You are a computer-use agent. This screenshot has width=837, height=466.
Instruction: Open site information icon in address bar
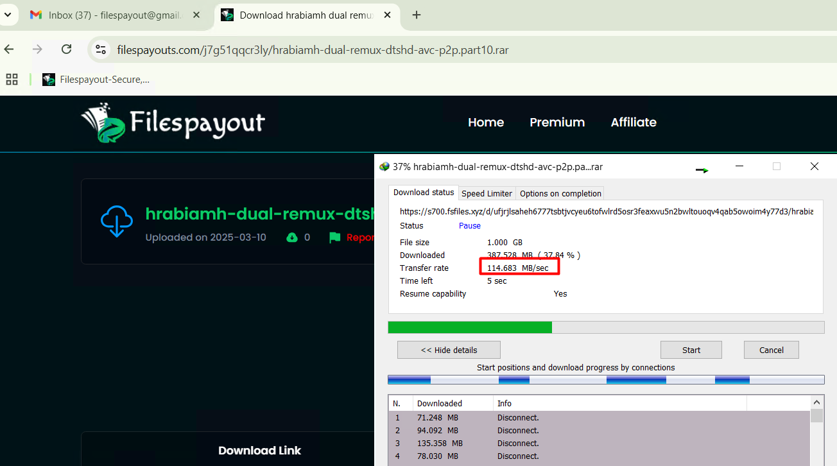pyautogui.click(x=100, y=49)
